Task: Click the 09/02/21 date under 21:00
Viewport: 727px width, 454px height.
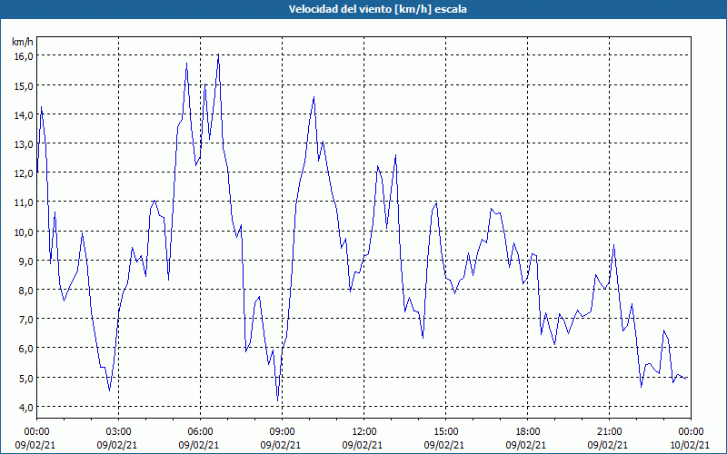Action: [607, 445]
